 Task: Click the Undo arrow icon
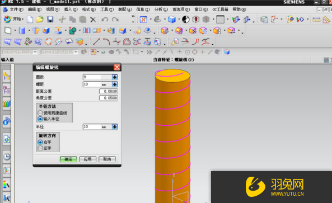(x=105, y=20)
